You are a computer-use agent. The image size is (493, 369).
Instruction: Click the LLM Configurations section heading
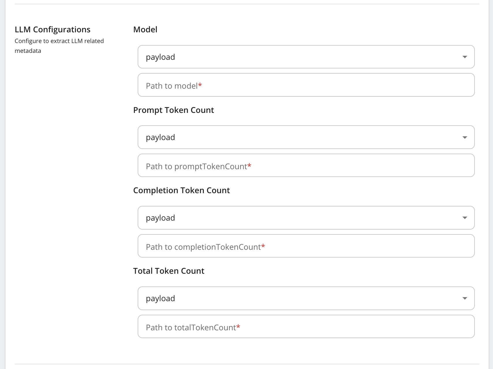[53, 30]
